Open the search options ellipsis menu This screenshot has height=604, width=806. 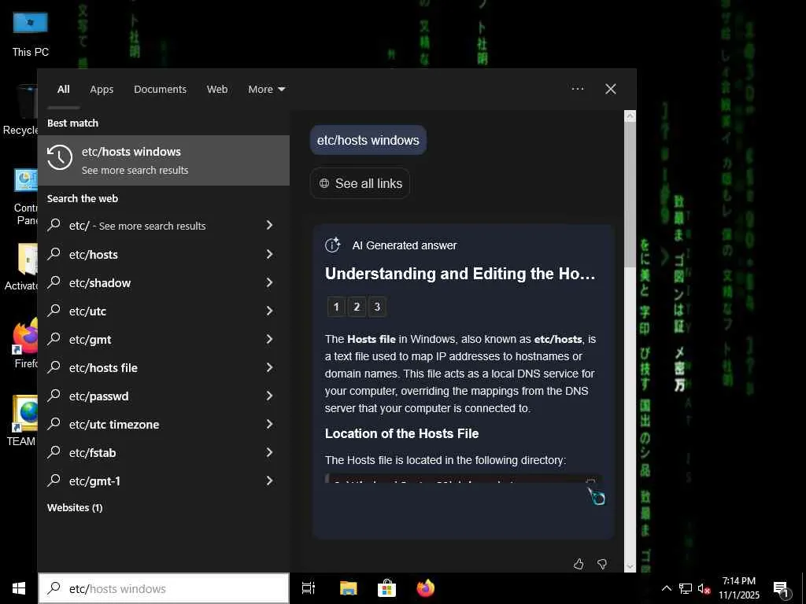[577, 89]
